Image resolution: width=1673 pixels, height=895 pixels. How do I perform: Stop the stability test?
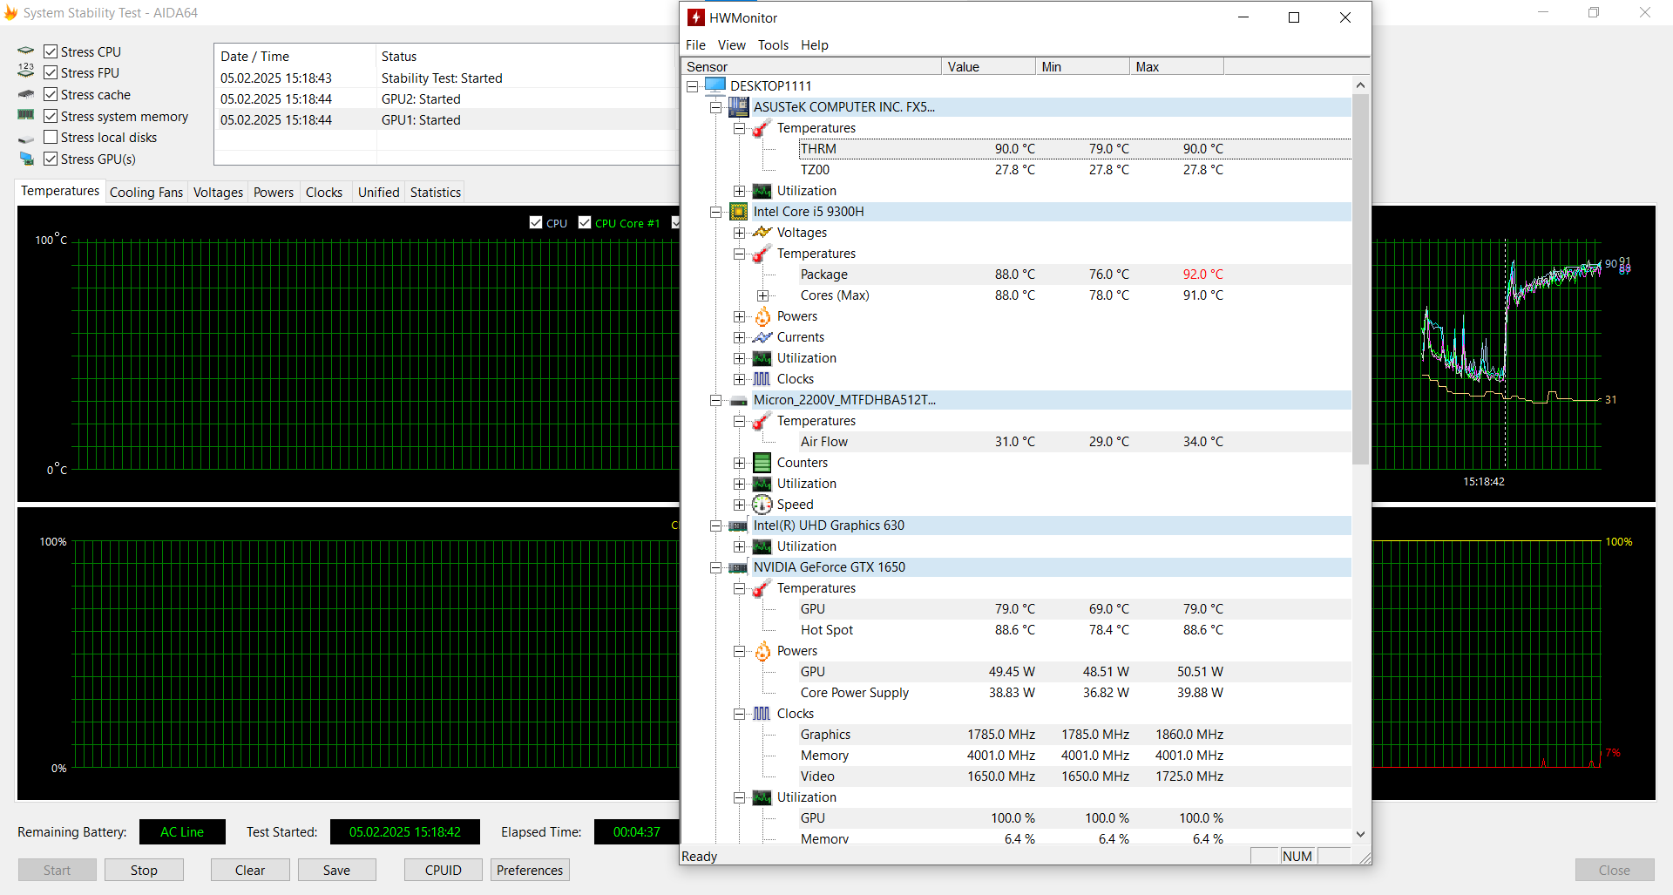tap(144, 870)
